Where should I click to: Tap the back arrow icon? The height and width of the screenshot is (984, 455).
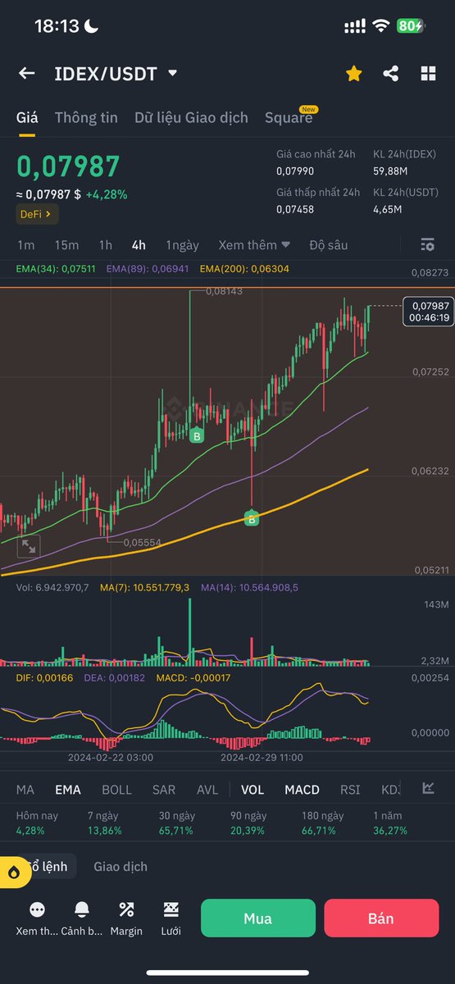tap(26, 73)
